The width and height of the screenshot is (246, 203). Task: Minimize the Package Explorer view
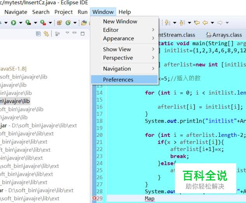coord(75,33)
